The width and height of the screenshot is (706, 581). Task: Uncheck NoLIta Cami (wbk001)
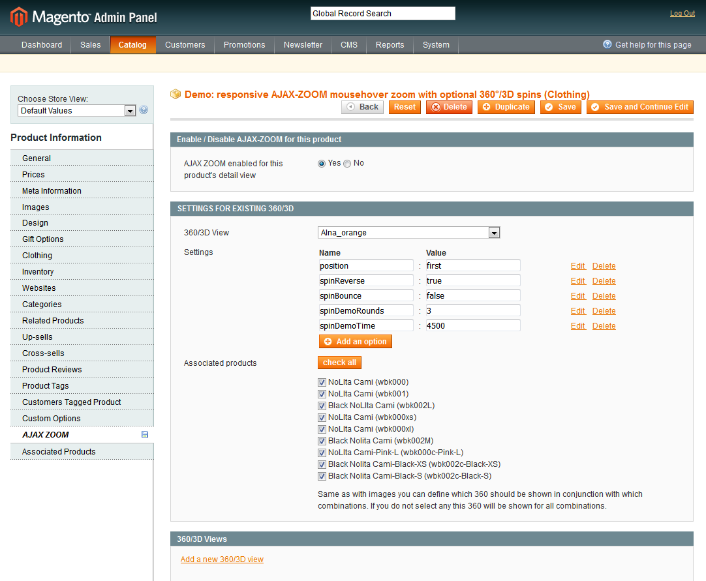tap(322, 394)
